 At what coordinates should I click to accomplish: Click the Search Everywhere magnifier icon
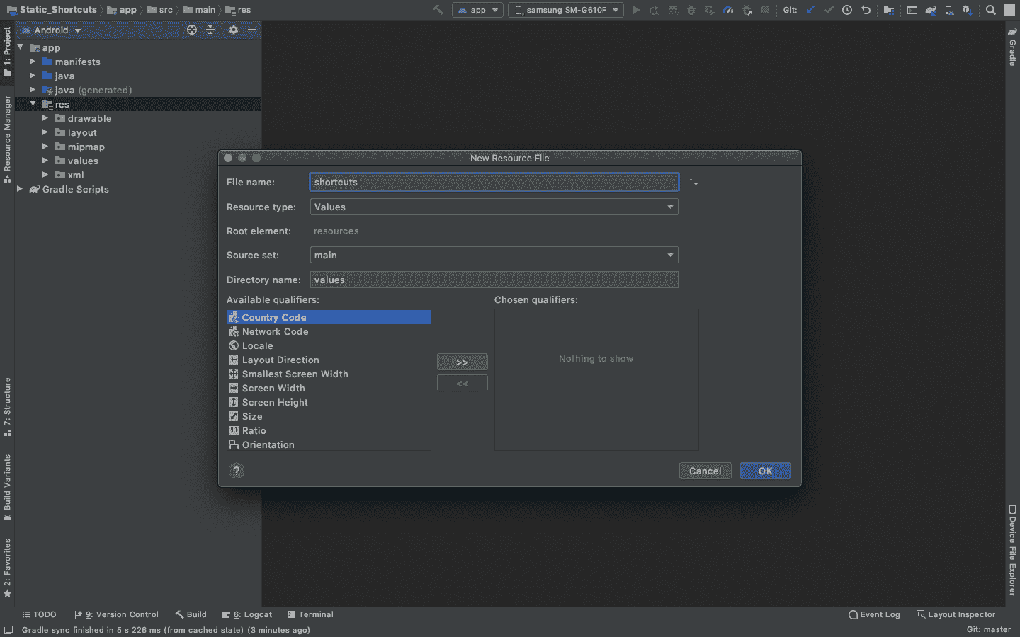click(990, 10)
